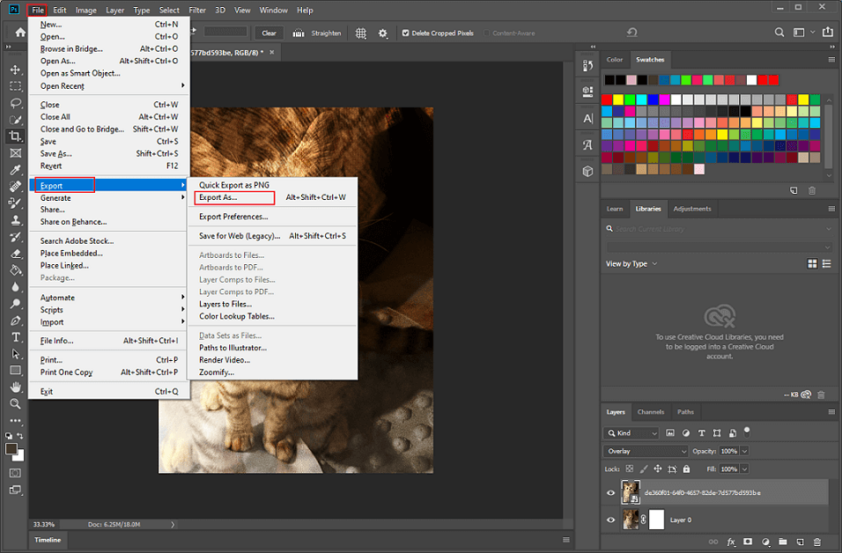Select the Crop tool
This screenshot has width=842, height=553.
(15, 136)
